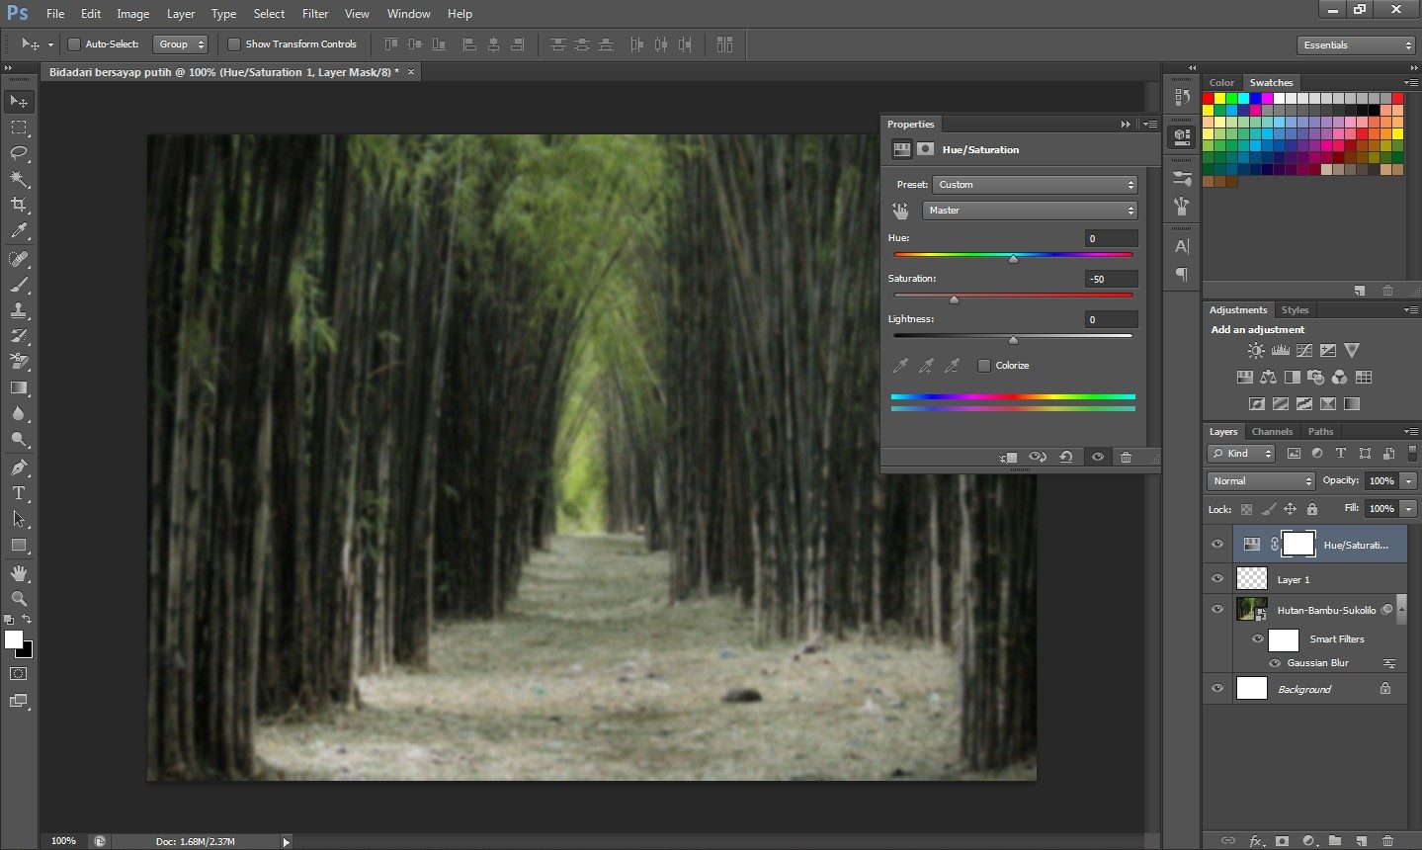
Task: Open the Filter menu
Action: pos(315,14)
